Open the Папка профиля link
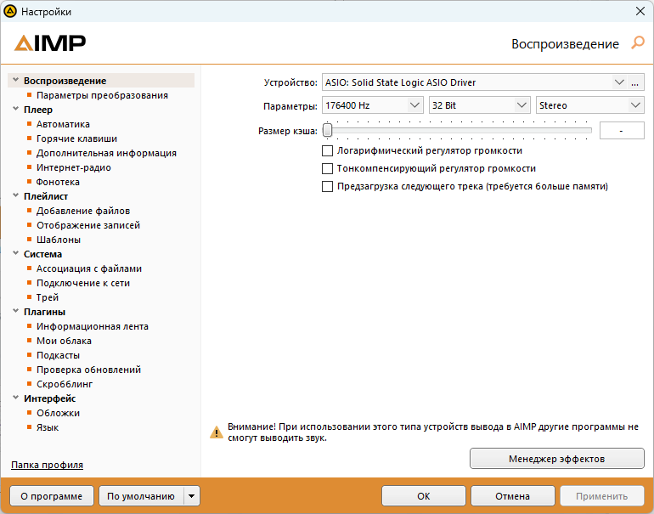 coord(47,465)
